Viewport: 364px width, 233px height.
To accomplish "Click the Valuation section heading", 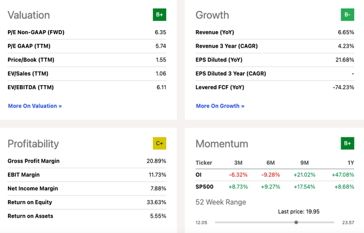I will [x=28, y=15].
